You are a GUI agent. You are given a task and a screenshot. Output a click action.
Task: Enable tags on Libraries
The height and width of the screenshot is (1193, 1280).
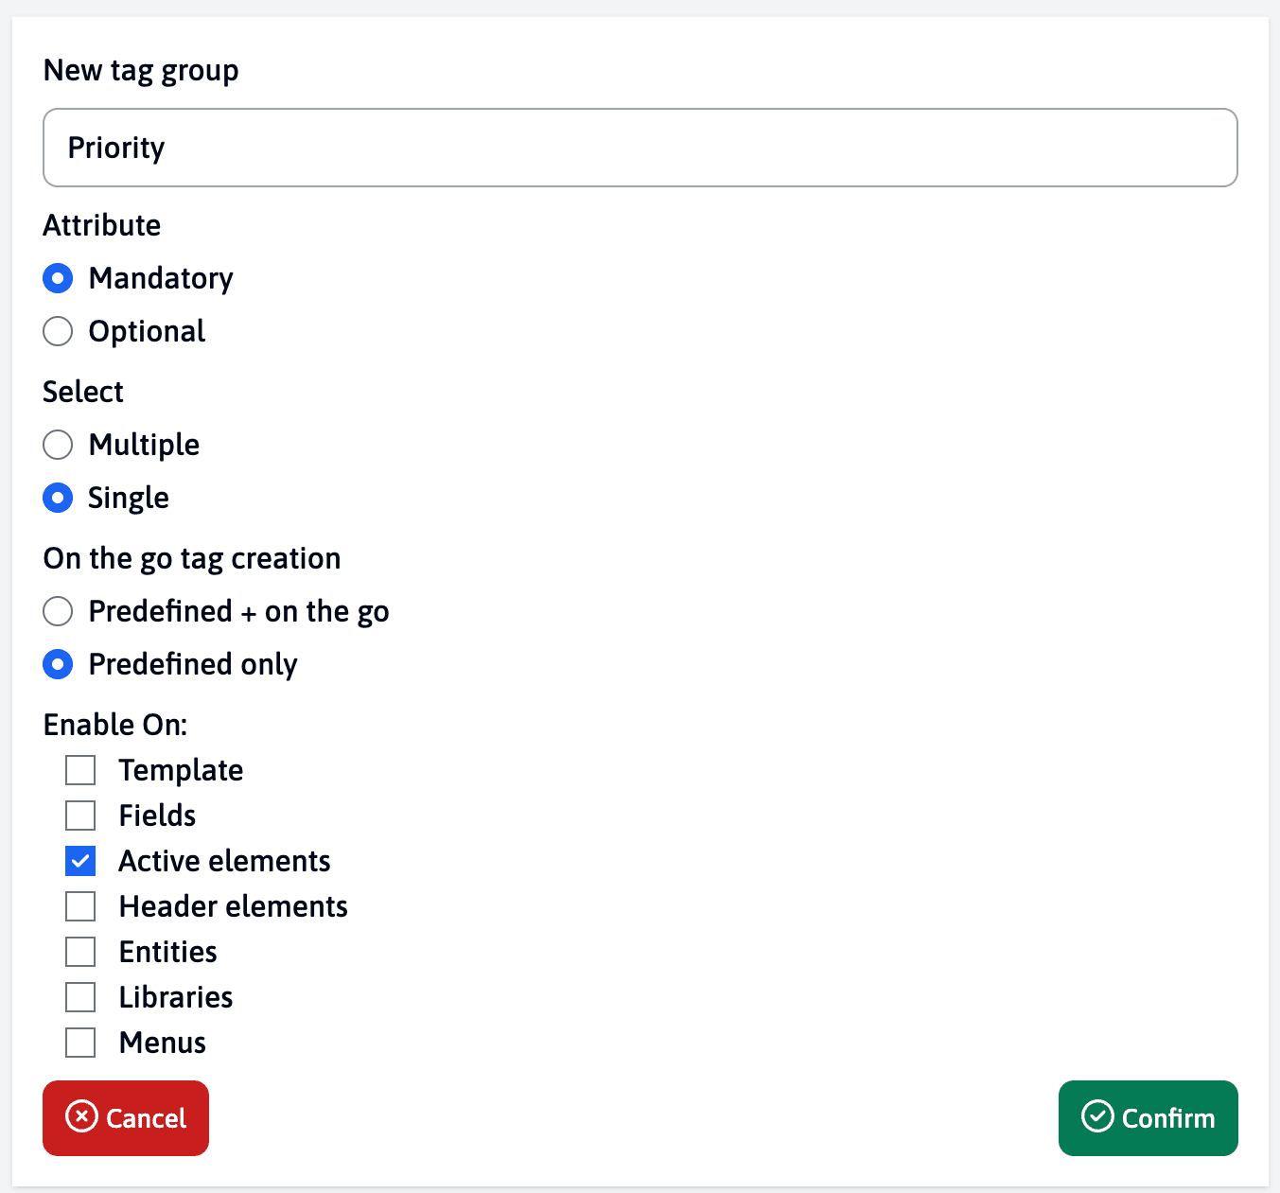pyautogui.click(x=80, y=996)
